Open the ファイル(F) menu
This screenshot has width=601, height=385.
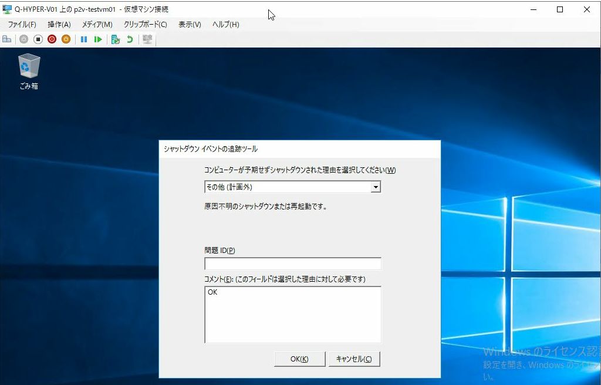coord(22,25)
